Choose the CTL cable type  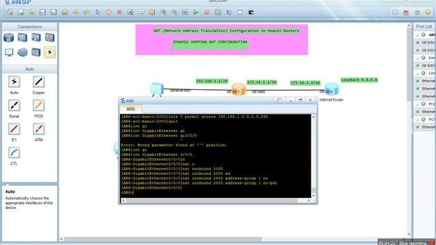[14, 152]
